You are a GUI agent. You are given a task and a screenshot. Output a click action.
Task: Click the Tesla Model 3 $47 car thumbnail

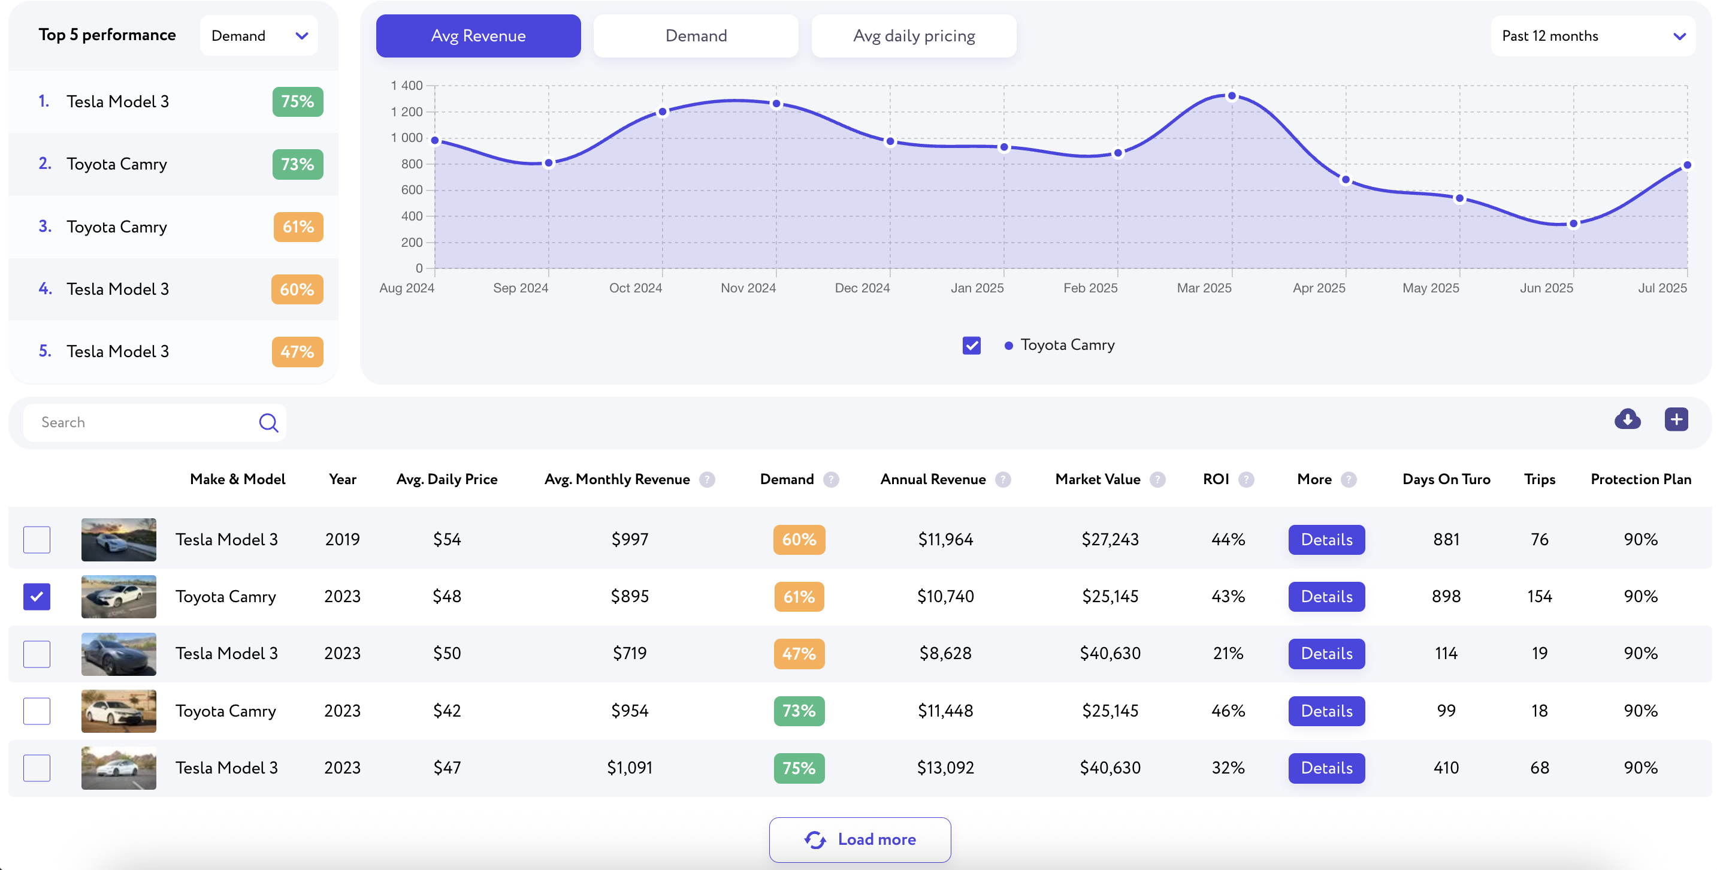(x=119, y=768)
